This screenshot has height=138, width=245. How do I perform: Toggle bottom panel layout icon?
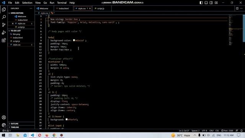click(x=206, y=3)
